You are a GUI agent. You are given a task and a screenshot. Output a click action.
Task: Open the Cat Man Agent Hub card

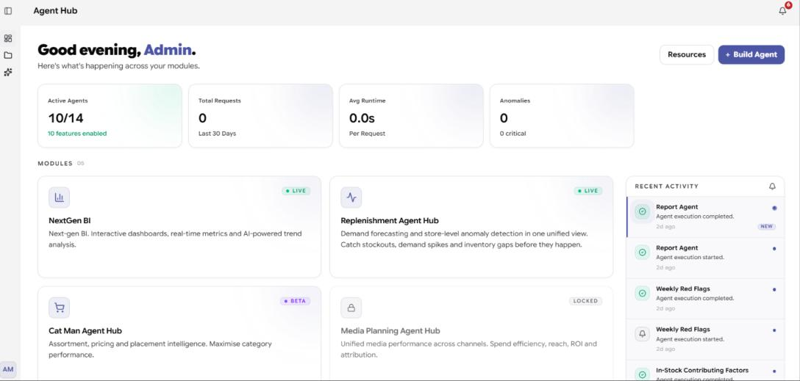click(x=179, y=333)
